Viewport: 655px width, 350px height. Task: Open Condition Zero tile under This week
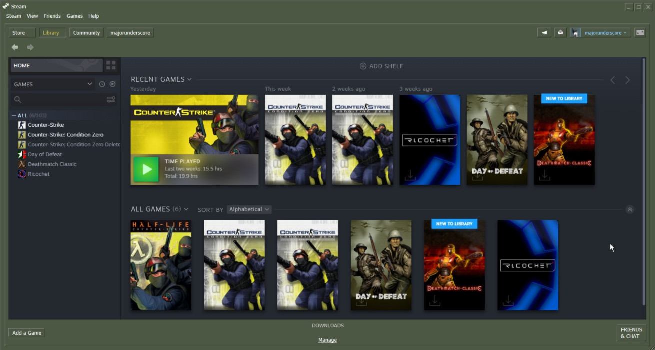pos(295,140)
